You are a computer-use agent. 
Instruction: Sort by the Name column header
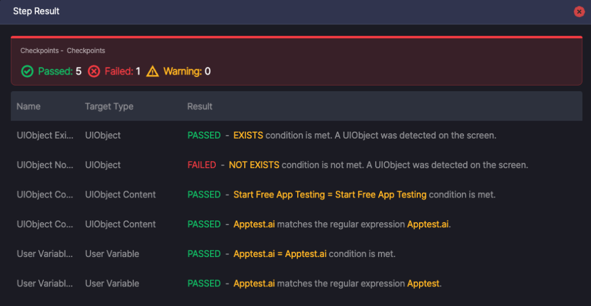tap(28, 106)
